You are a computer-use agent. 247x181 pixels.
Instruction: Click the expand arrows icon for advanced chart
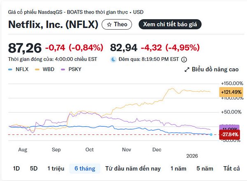point(187,70)
